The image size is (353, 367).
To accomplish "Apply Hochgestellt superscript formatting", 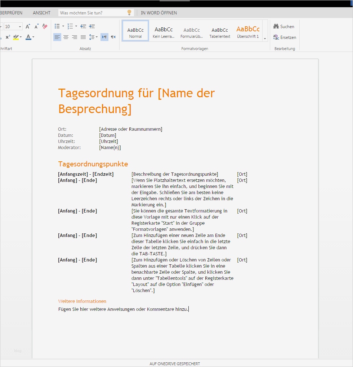I will tap(8, 37).
